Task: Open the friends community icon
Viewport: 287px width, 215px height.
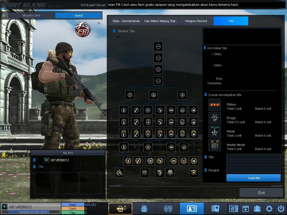Action: tap(257, 209)
